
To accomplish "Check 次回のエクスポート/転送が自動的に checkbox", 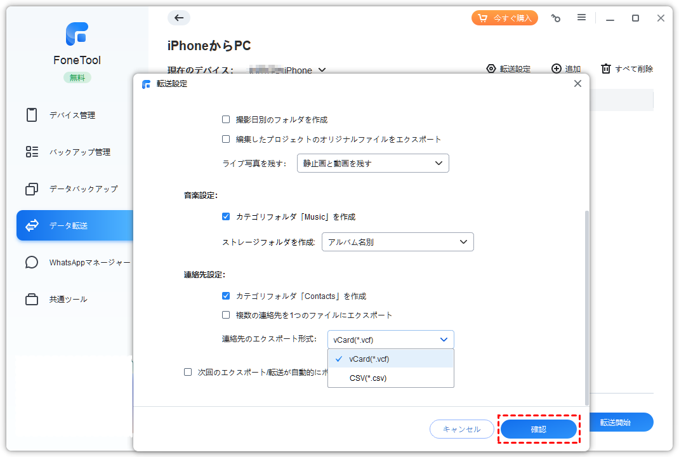I will (x=188, y=372).
